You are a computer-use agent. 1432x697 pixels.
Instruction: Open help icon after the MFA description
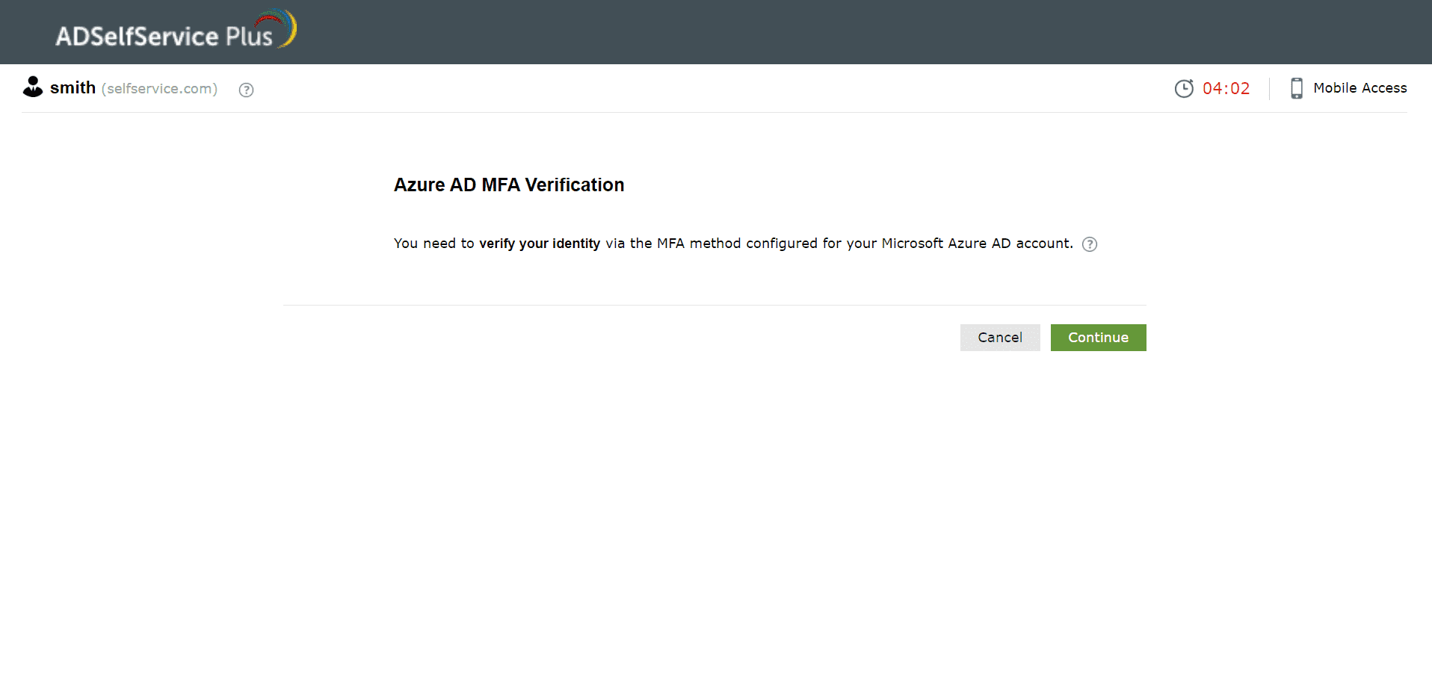pos(1090,244)
